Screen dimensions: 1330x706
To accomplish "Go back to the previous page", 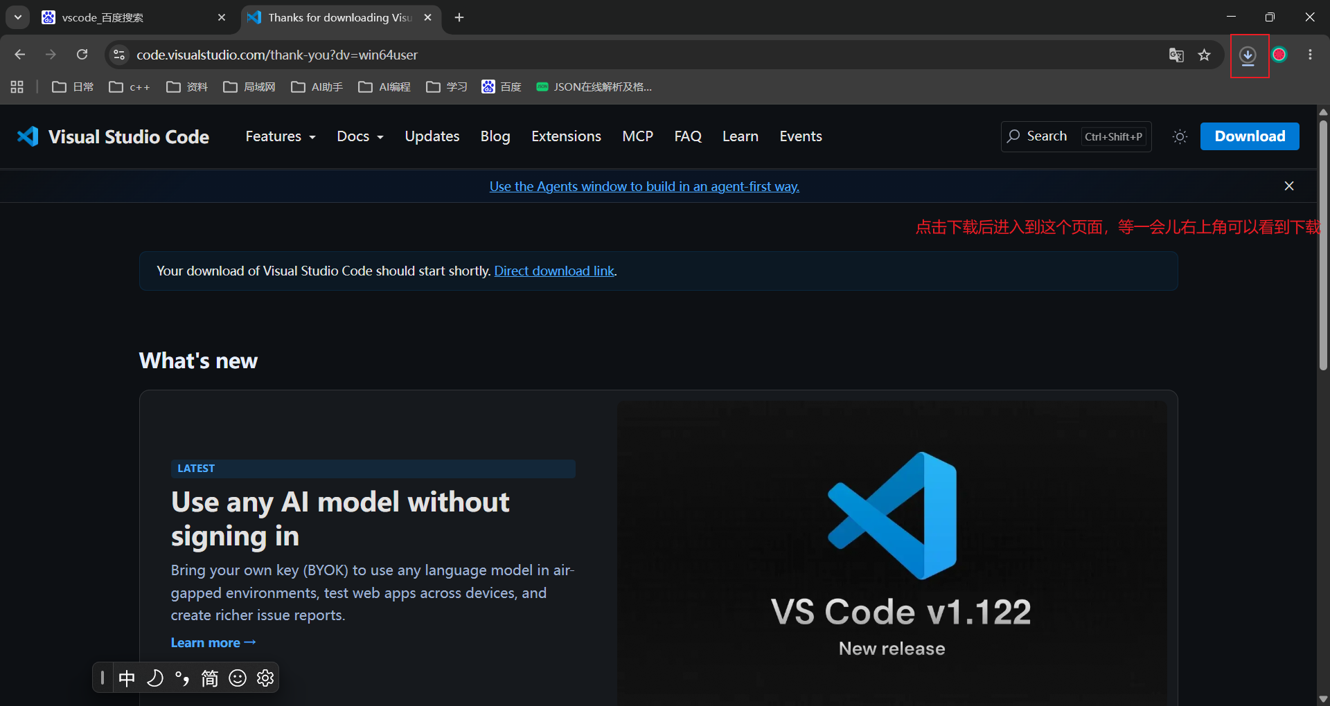I will pos(19,55).
